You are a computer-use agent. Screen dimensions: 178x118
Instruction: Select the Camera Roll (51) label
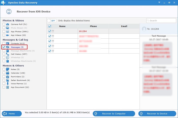coord(19,24)
